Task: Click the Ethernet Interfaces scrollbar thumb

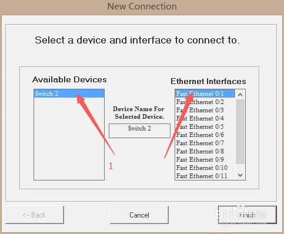Action: point(240,132)
